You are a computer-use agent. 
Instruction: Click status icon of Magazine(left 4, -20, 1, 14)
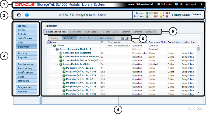coord(64,83)
